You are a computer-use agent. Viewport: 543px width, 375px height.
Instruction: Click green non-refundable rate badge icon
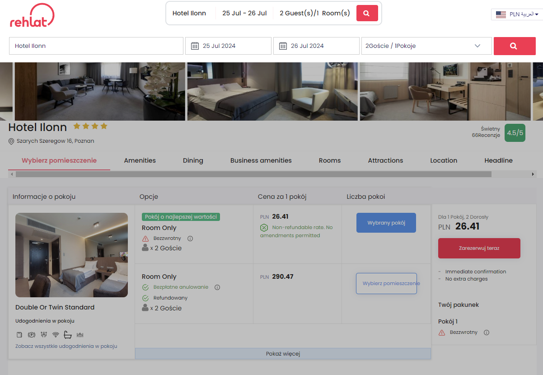pos(264,227)
